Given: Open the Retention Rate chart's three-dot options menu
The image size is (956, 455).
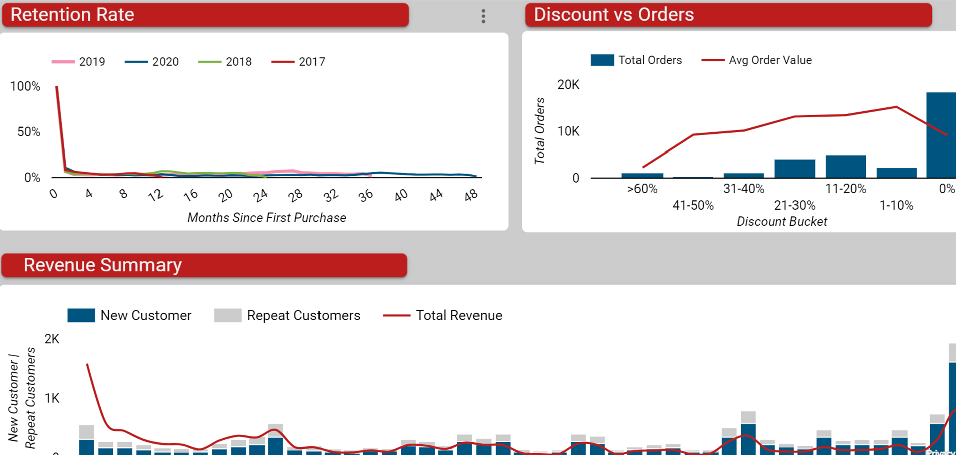Looking at the screenshot, I should pos(483,16).
